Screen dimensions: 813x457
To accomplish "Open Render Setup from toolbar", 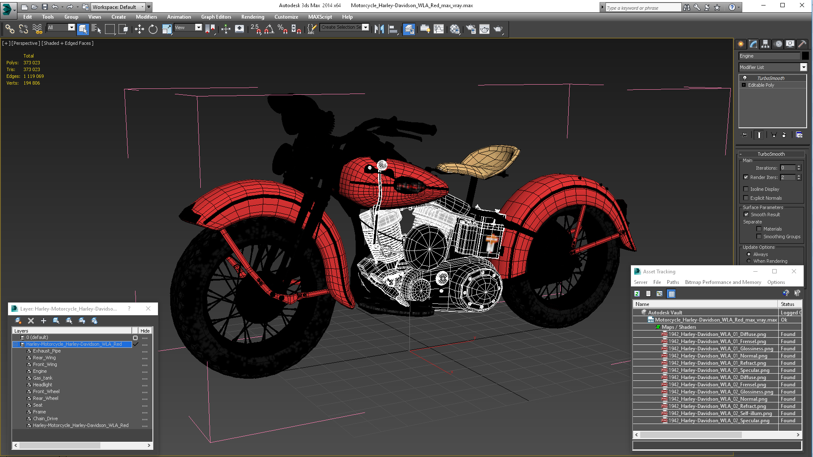I will 471,29.
